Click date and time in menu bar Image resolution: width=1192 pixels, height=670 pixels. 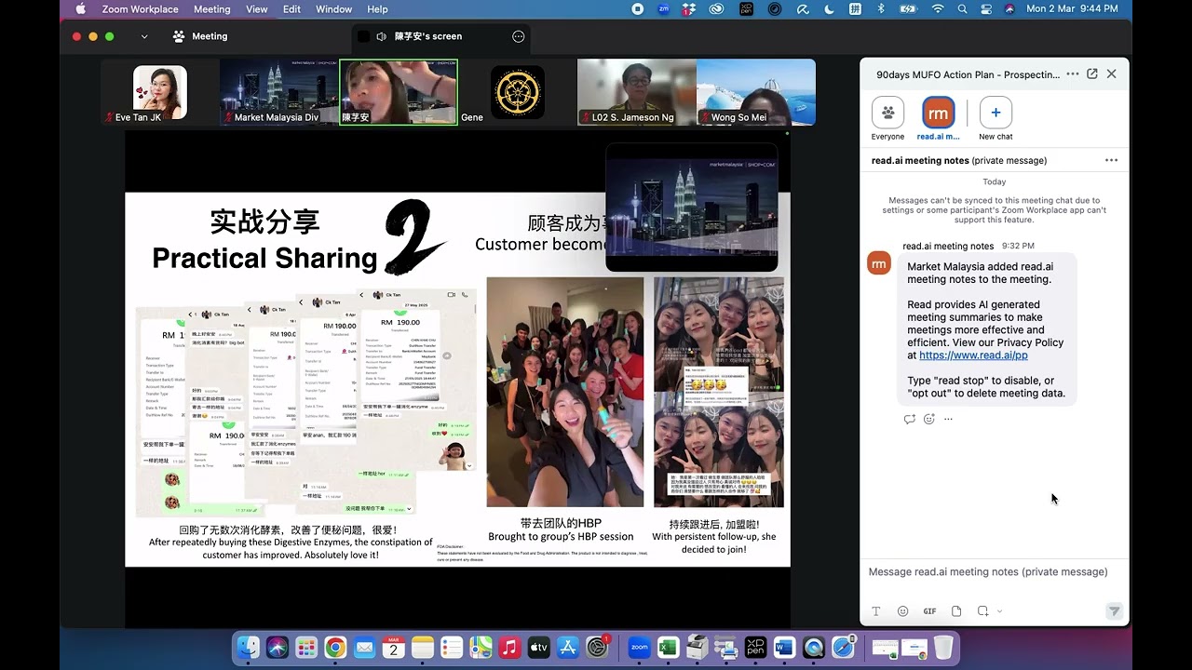(x=1072, y=9)
